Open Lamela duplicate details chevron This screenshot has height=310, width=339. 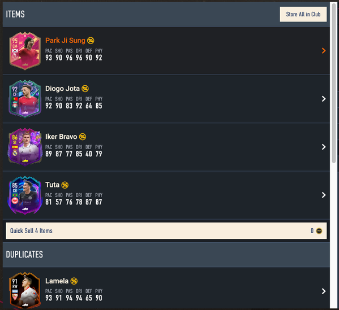(324, 291)
